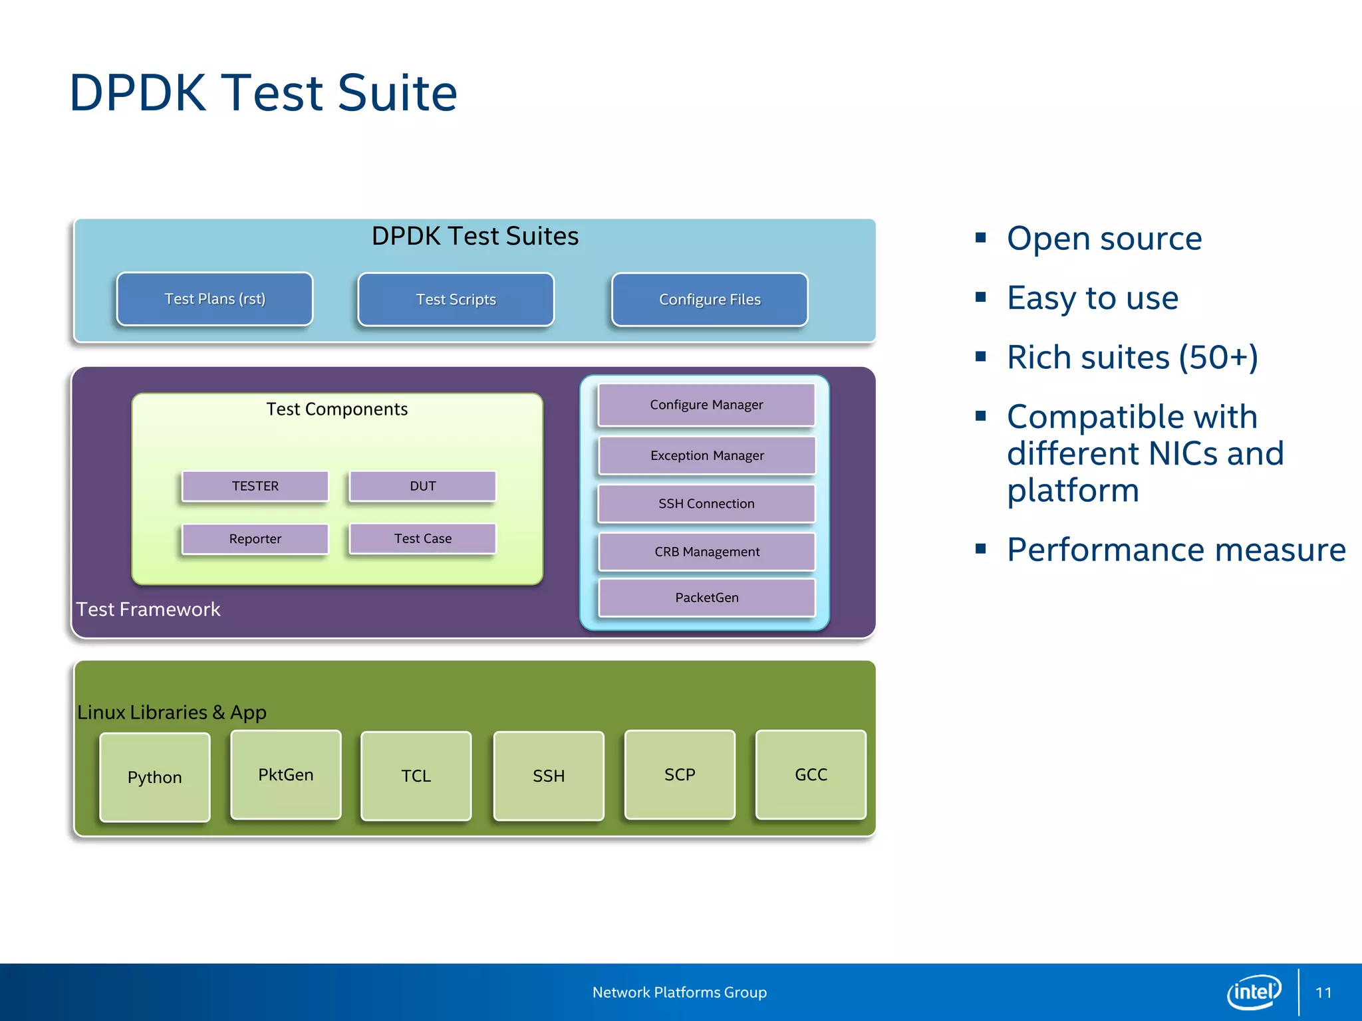Click the SCP library tile

click(x=680, y=775)
